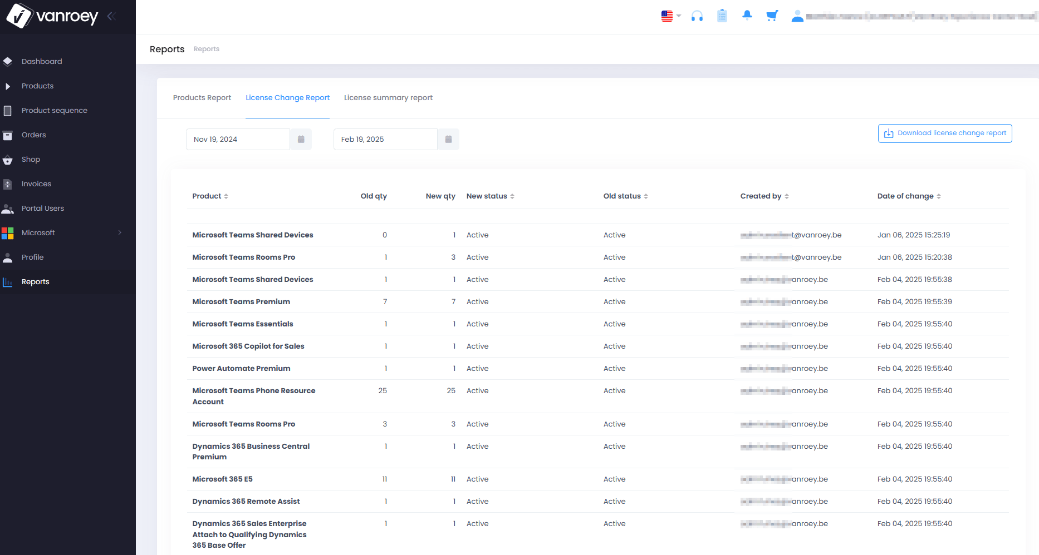Click the vanroey logo

click(x=52, y=16)
